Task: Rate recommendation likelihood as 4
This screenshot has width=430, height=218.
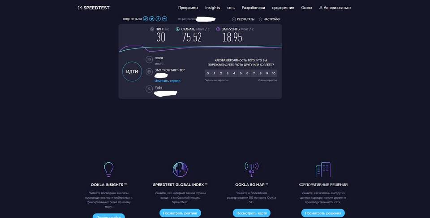Action: tap(234, 73)
